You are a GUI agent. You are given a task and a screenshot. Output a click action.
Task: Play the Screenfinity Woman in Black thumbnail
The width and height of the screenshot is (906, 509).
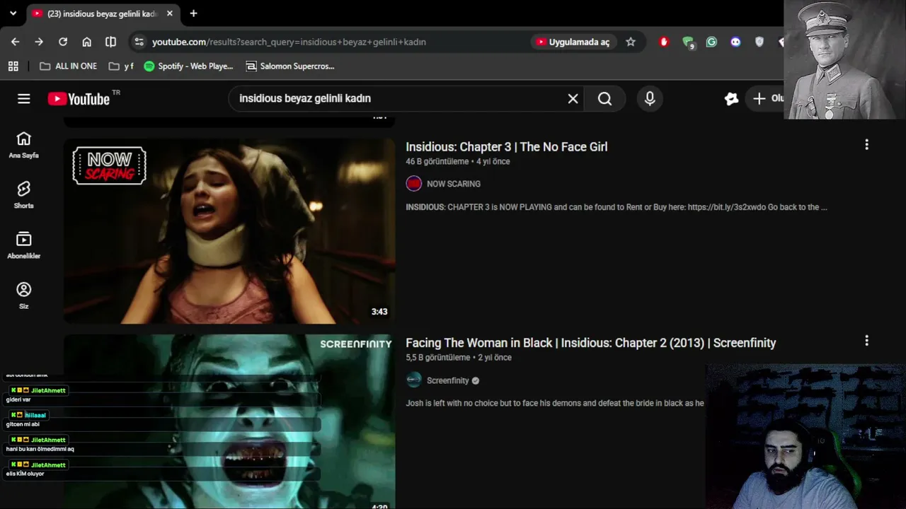(229, 421)
